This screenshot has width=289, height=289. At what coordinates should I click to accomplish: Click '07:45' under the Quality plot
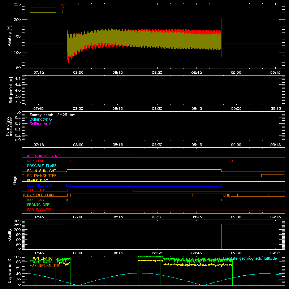tap(39, 253)
